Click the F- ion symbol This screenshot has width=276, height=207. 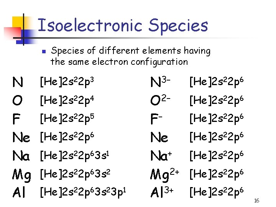coord(156,118)
